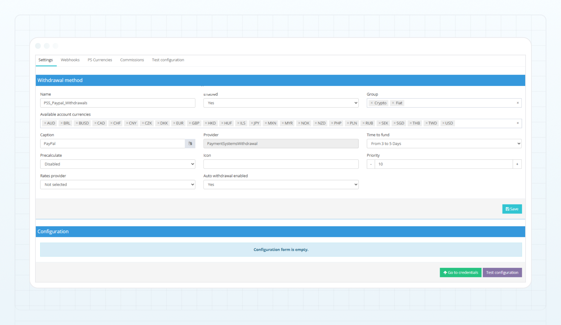Open the PS Currencies tab
Viewport: 561px width, 325px height.
click(100, 60)
